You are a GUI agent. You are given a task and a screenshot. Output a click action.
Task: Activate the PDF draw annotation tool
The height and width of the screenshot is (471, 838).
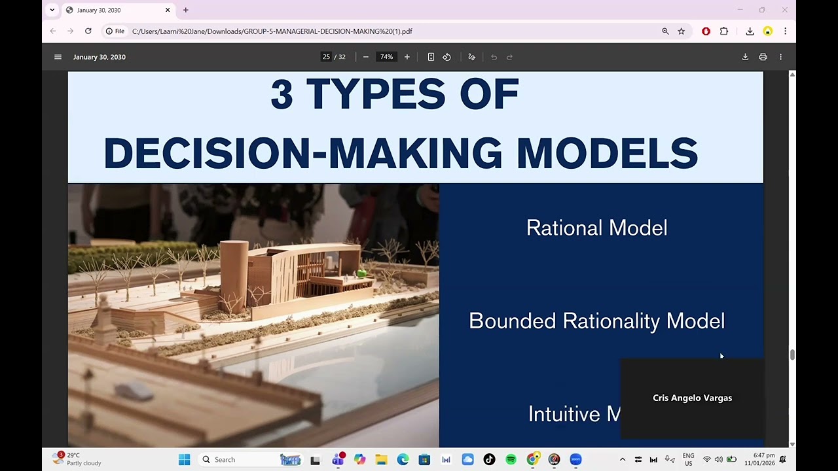point(471,57)
